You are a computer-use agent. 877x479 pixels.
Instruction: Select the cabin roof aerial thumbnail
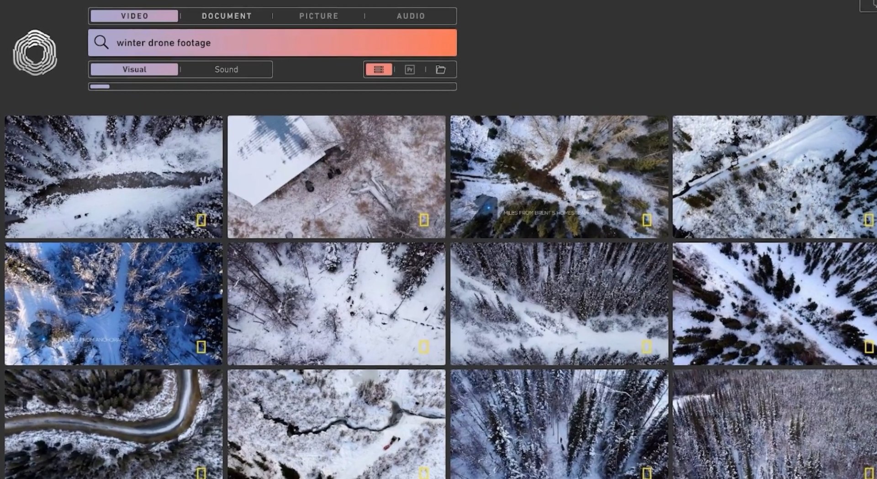(x=336, y=176)
